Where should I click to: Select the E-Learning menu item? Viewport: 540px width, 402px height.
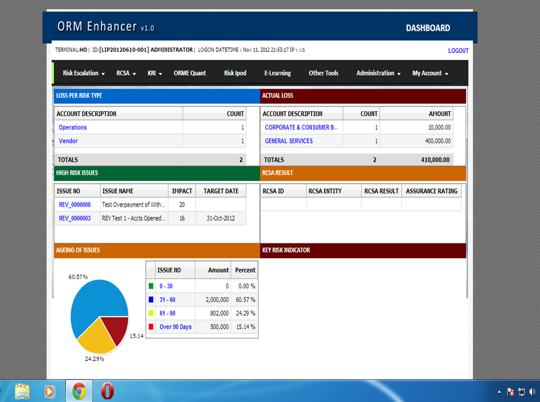pyautogui.click(x=277, y=73)
